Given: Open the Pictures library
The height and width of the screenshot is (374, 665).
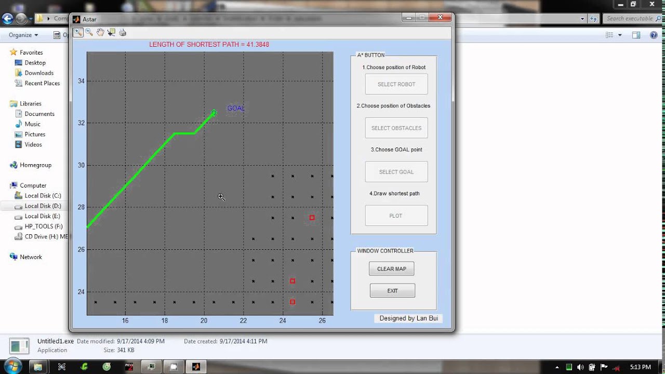Looking at the screenshot, I should [35, 134].
